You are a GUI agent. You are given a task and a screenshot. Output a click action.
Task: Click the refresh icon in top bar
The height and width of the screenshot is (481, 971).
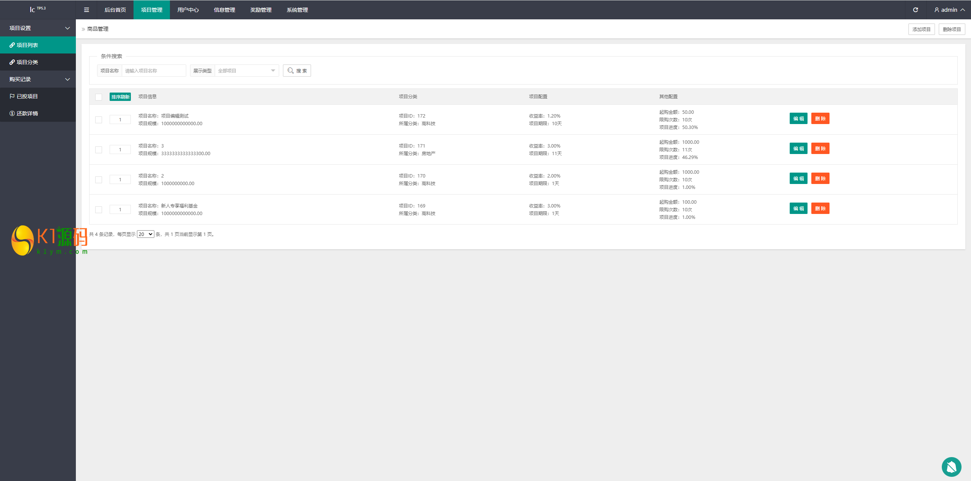915,10
